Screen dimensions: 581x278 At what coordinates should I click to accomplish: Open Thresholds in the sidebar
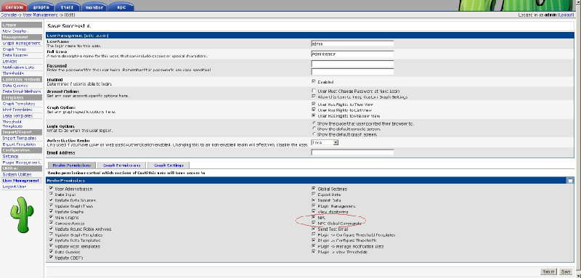coord(13,73)
